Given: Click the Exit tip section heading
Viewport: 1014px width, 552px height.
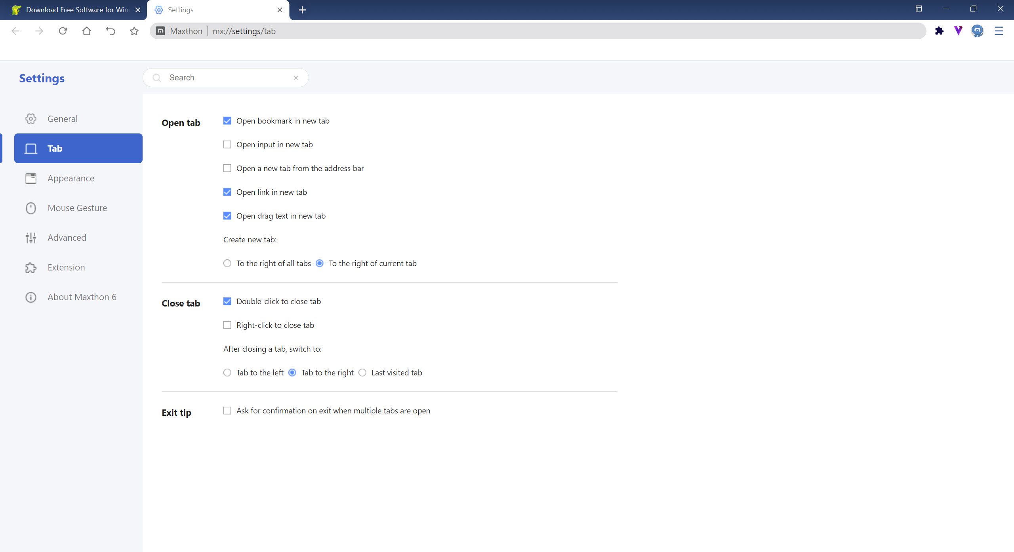Looking at the screenshot, I should tap(176, 413).
